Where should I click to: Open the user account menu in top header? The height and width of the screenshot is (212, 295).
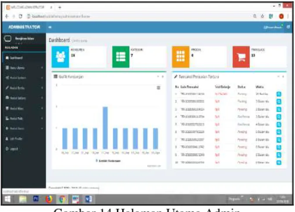273,27
